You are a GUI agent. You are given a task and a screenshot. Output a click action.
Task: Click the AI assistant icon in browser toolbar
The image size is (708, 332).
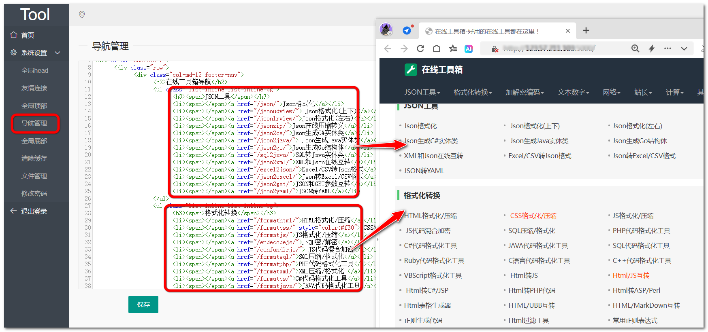pos(469,49)
